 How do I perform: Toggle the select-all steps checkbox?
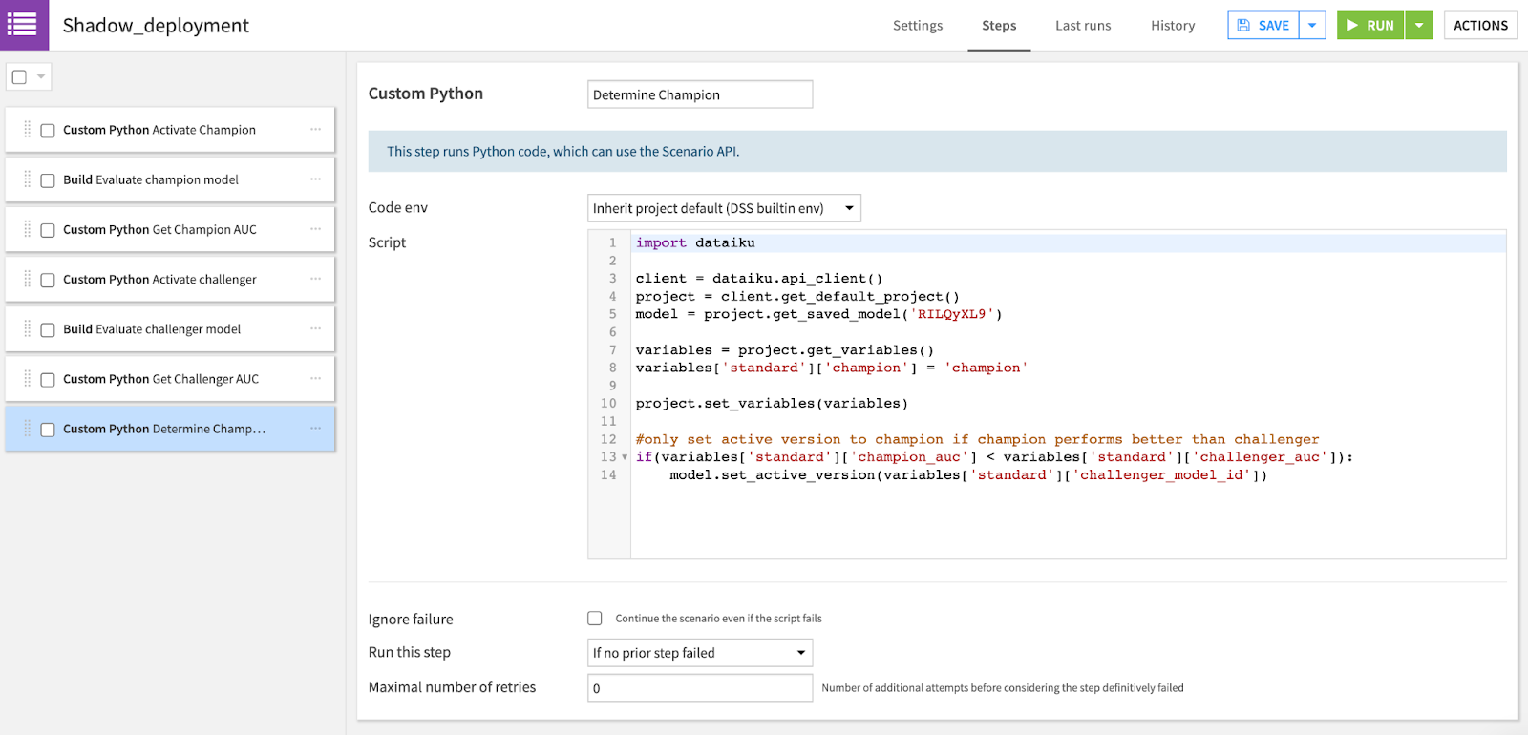[19, 77]
